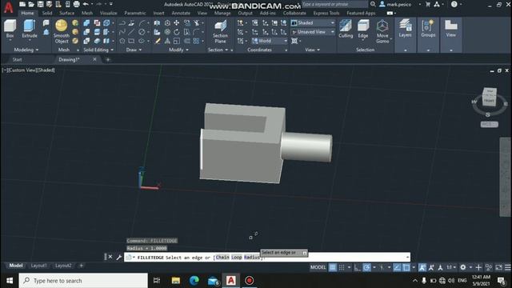Switch to the Visualize ribbon tab

[109, 13]
